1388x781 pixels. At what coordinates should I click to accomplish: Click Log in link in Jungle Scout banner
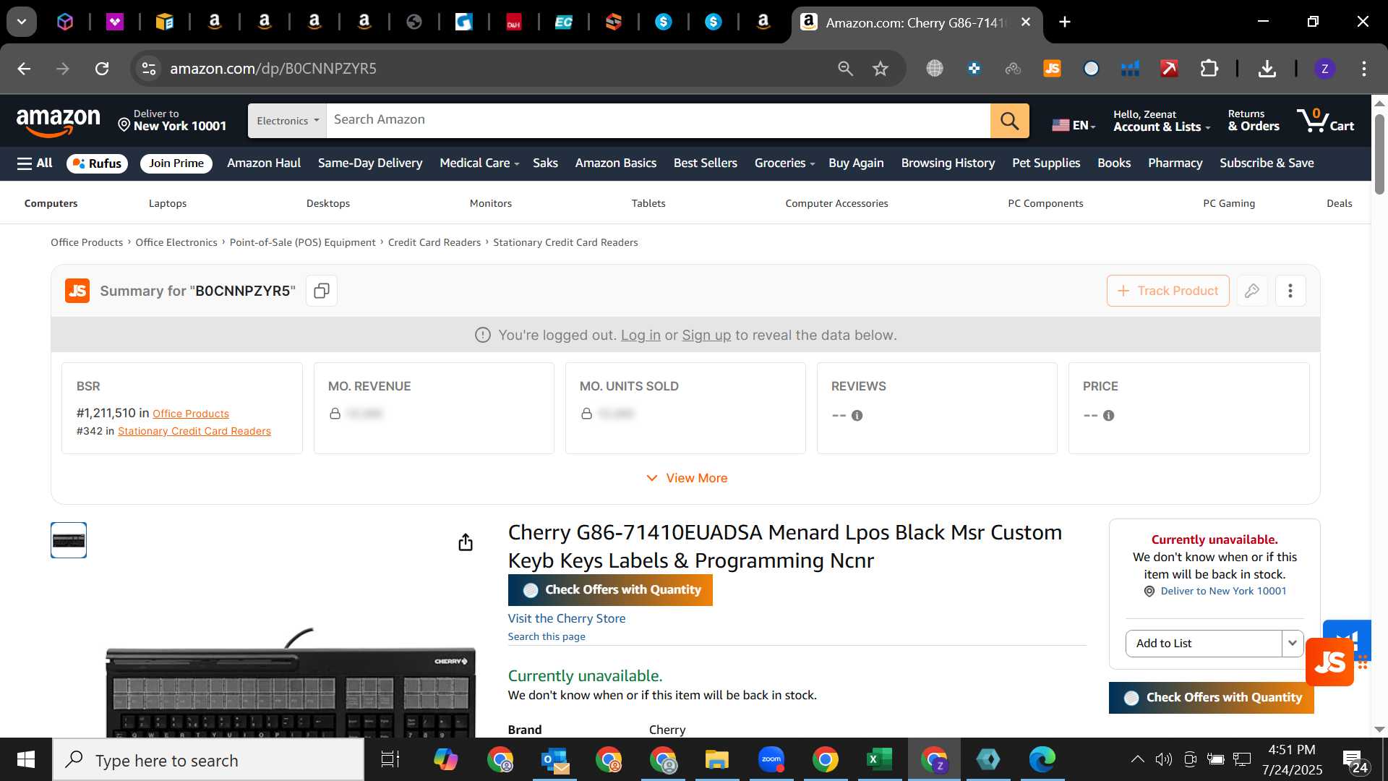click(x=641, y=336)
